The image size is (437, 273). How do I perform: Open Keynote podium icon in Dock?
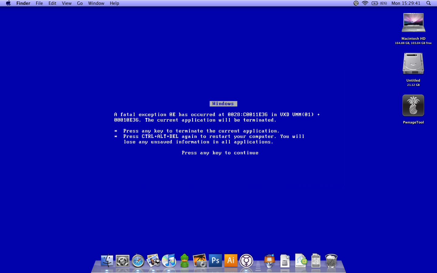269,261
